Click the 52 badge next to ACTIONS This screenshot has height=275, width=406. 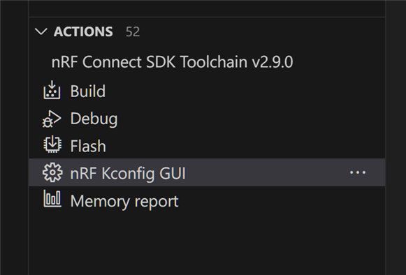tap(133, 32)
